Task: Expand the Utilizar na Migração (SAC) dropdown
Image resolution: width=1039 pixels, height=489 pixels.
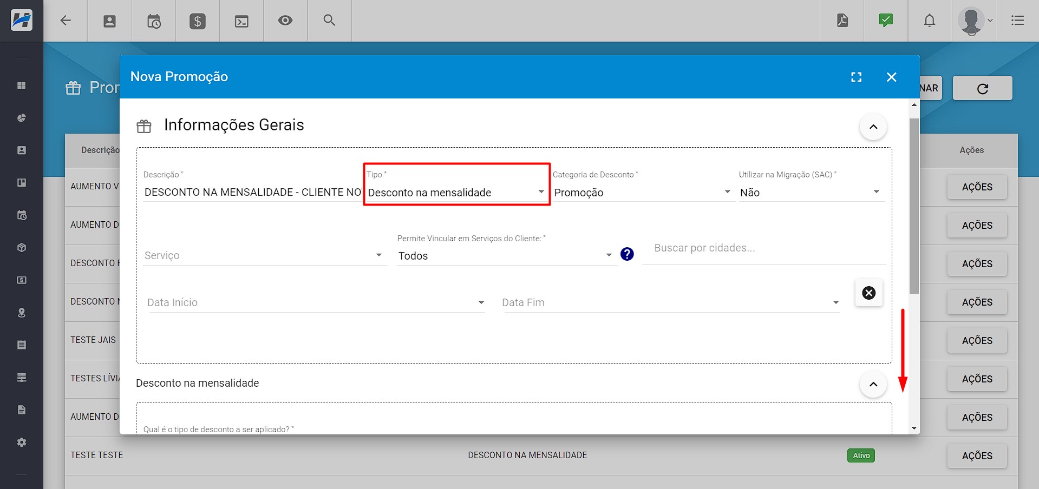Action: [809, 193]
